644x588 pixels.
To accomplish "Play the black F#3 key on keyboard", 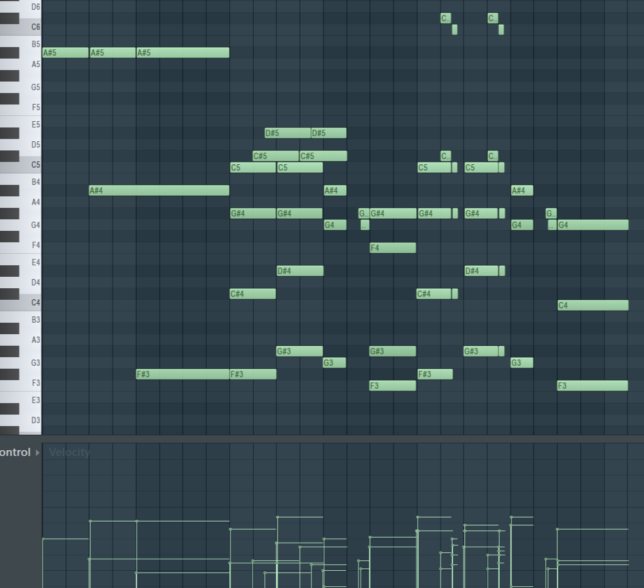I will click(x=9, y=374).
